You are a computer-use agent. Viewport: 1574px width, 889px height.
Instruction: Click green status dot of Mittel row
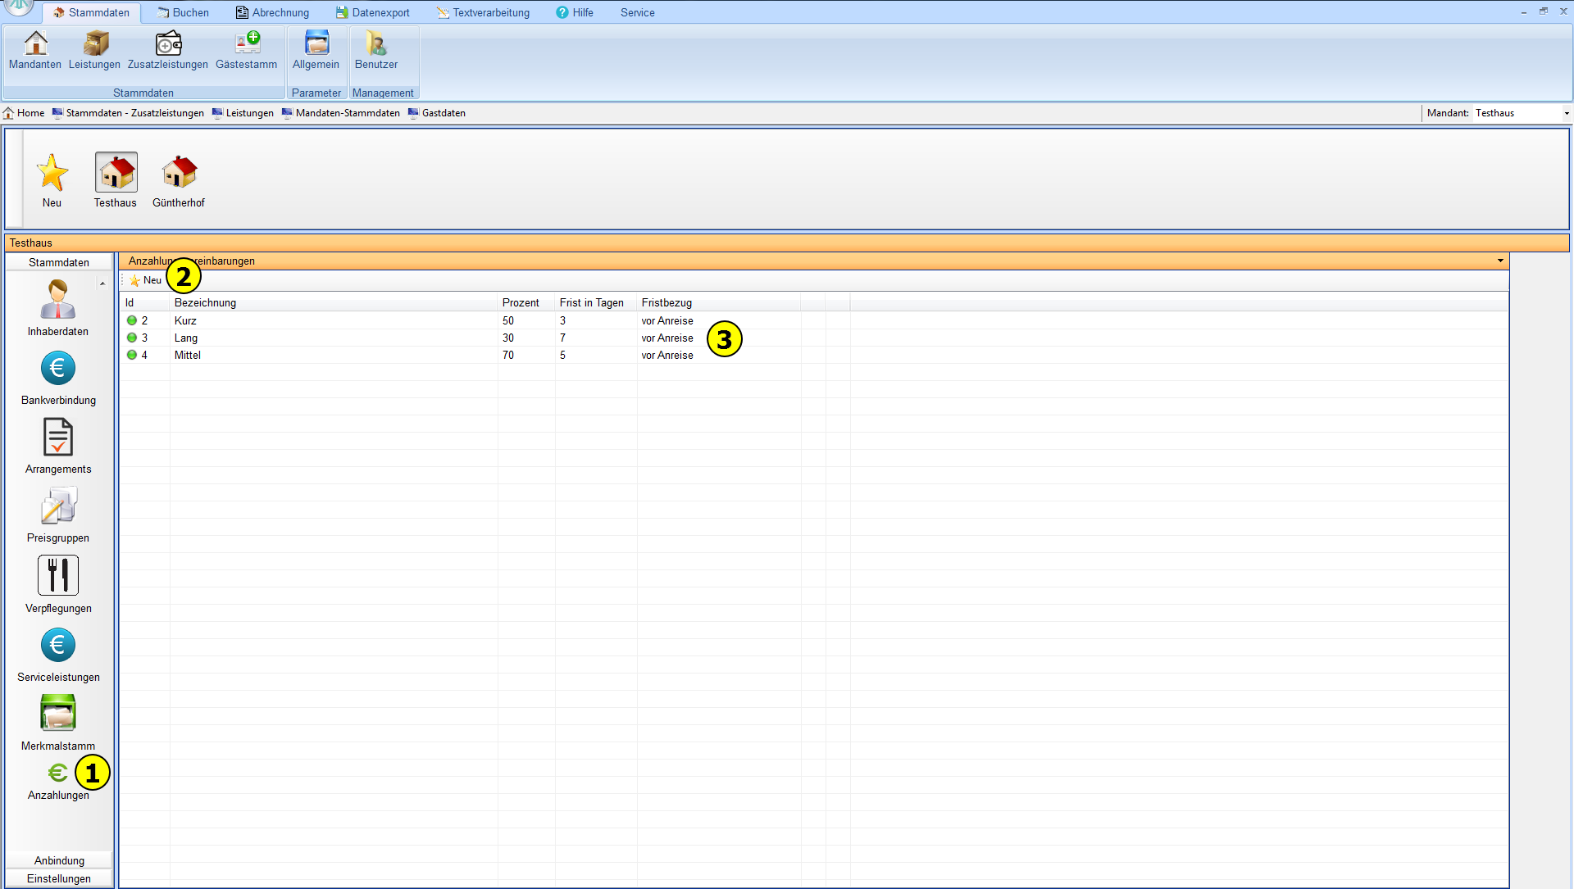pyautogui.click(x=132, y=355)
